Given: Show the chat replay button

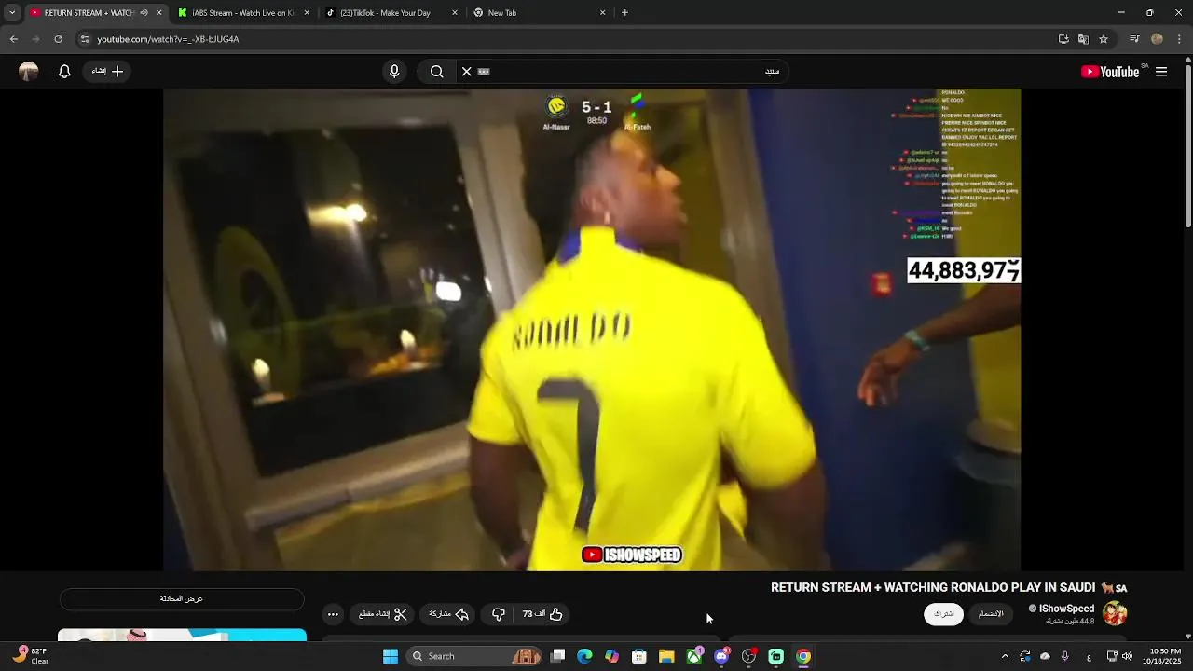Looking at the screenshot, I should [x=182, y=598].
